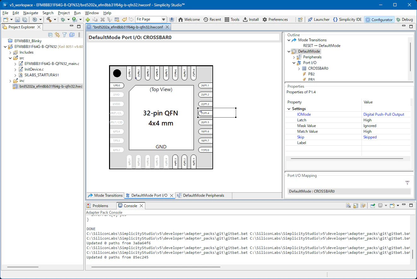Open the New file dropdown arrow

tap(11, 20)
